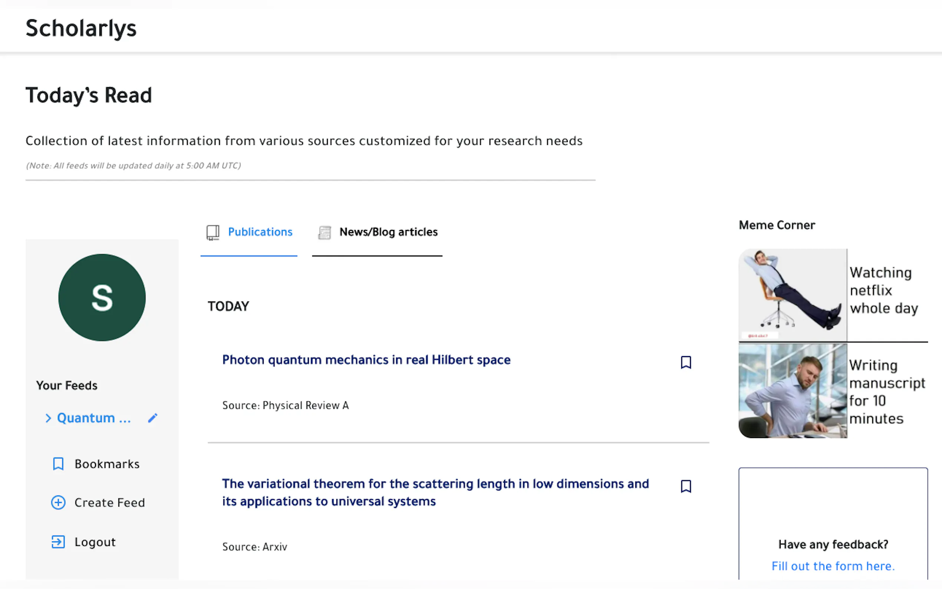This screenshot has height=589, width=942.
Task: Open Photon quantum mechanics in real Hilbert space
Action: click(366, 359)
